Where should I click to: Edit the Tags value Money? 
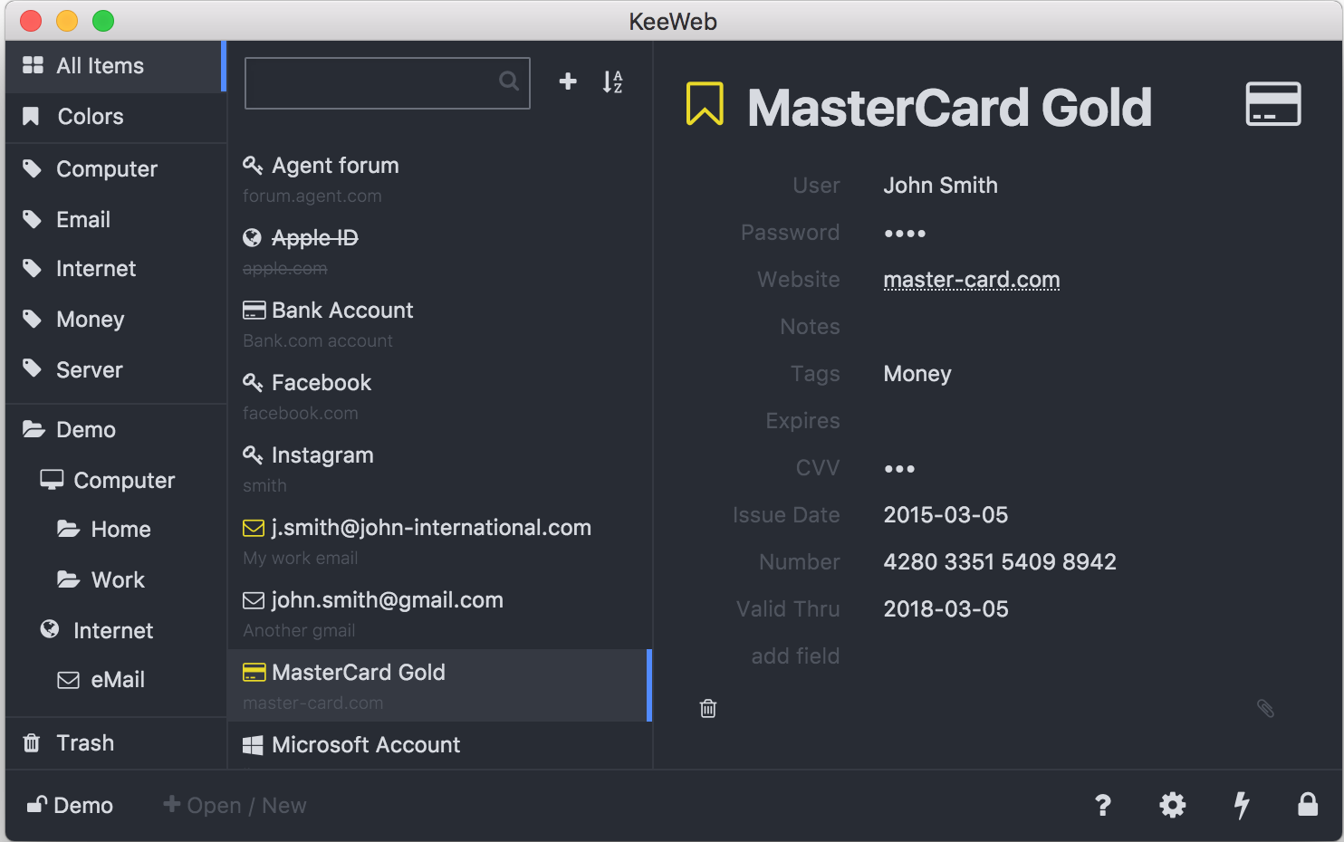[x=917, y=374]
